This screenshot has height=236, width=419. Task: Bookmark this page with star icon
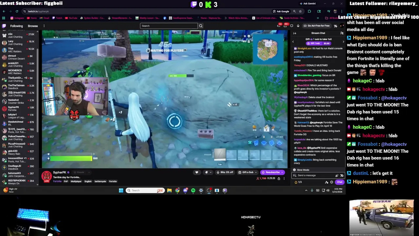(300, 11)
